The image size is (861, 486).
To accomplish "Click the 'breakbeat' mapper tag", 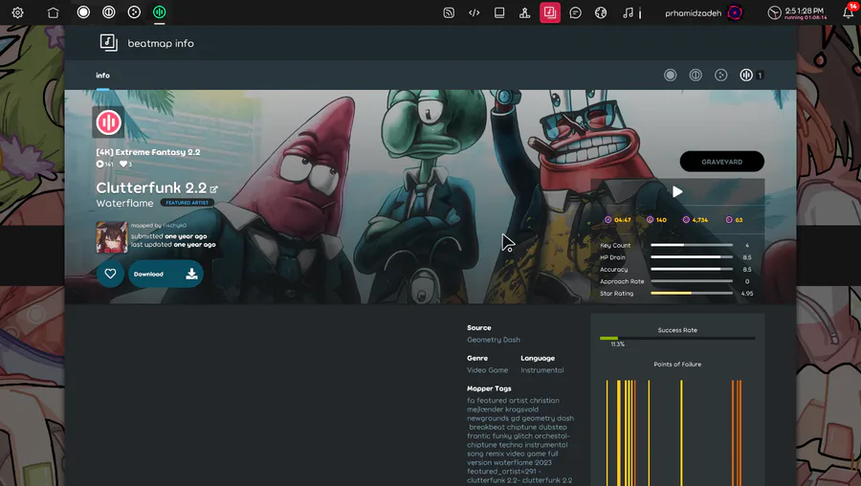I will 486,427.
